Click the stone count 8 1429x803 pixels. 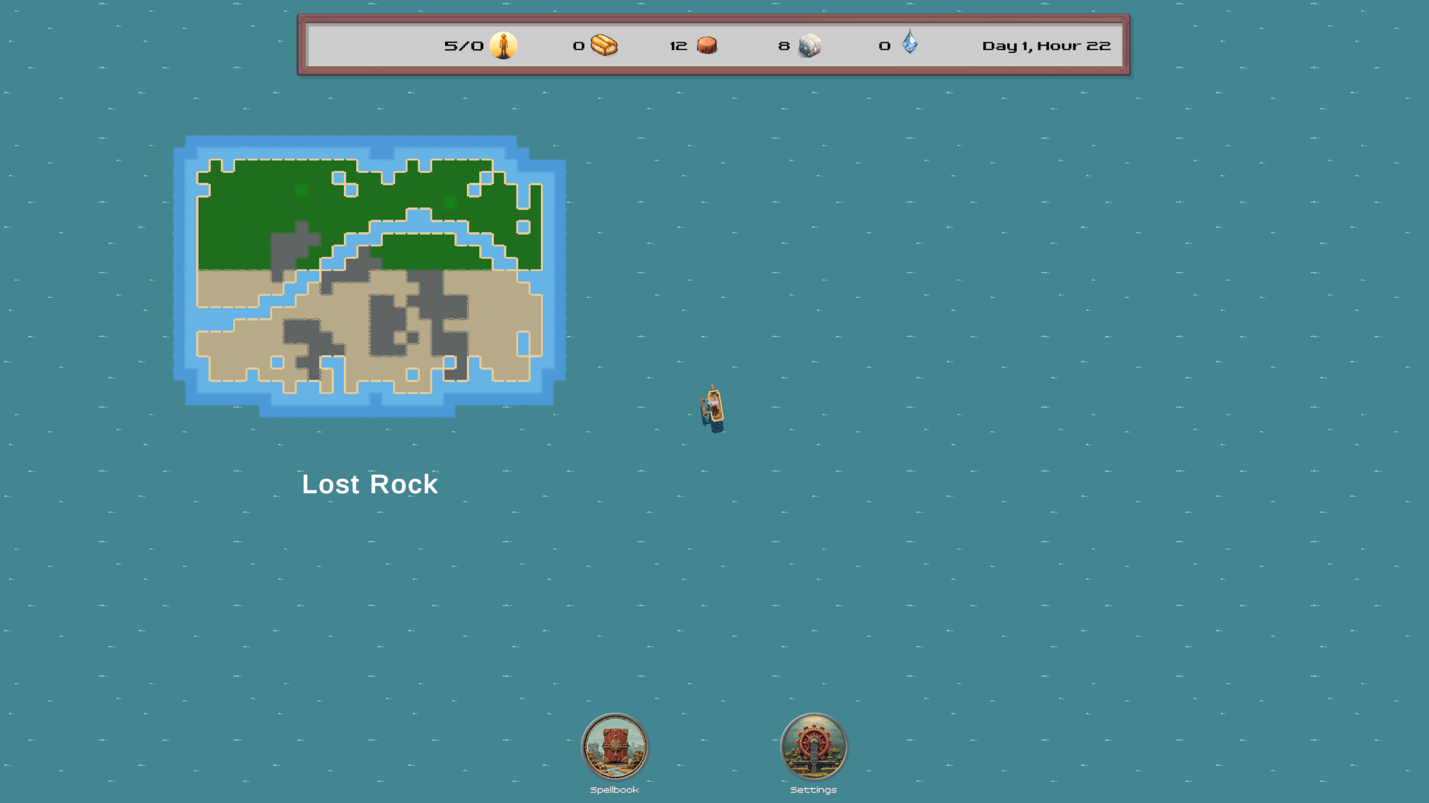point(783,46)
